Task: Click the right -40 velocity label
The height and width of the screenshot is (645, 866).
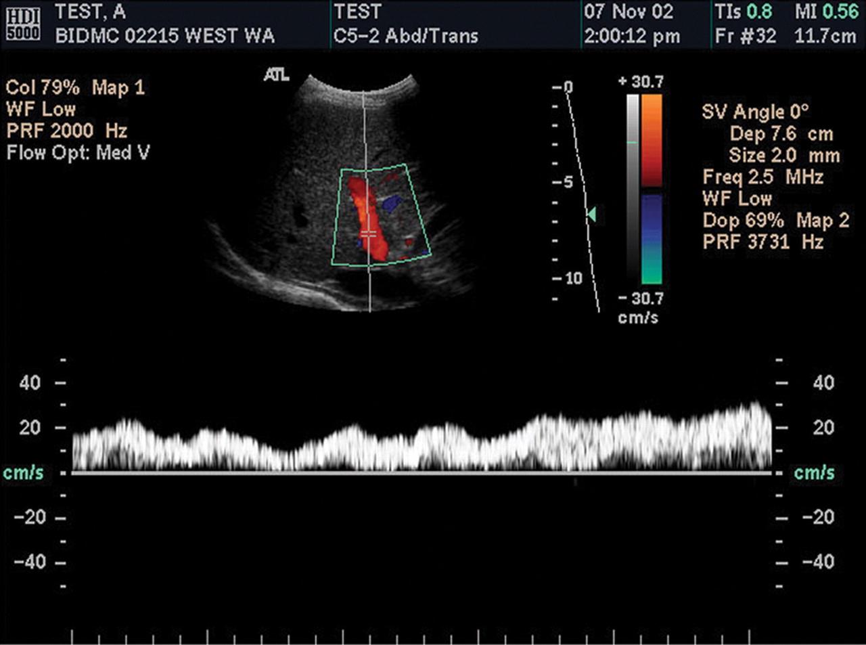Action: pyautogui.click(x=819, y=562)
